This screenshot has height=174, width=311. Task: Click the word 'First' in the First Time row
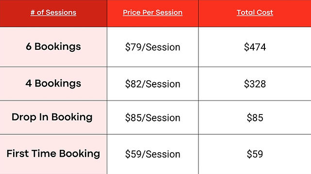coord(17,154)
